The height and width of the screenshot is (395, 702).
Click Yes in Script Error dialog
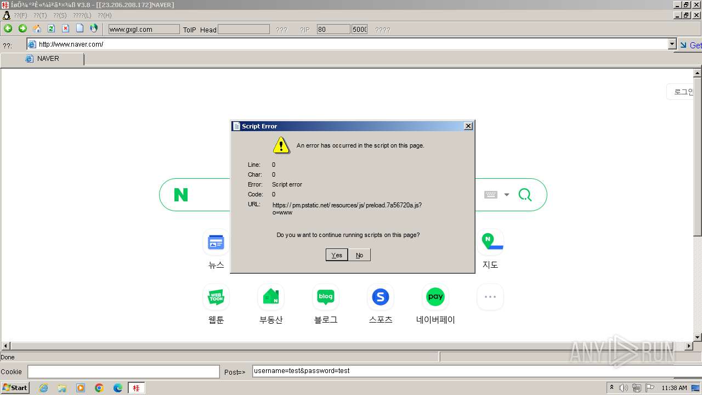click(337, 255)
